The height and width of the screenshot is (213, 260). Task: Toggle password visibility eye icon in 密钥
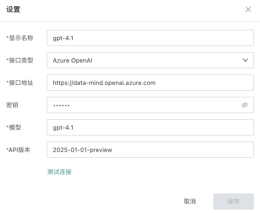(x=245, y=105)
